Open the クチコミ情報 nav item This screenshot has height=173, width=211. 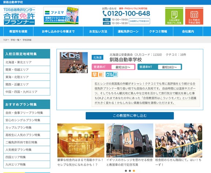(x=158, y=31)
